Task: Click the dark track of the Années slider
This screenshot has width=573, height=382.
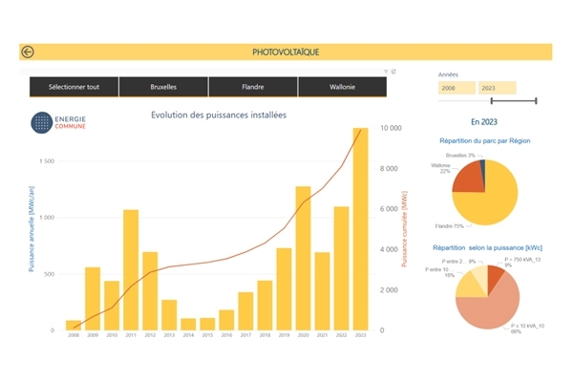Action: (x=514, y=100)
